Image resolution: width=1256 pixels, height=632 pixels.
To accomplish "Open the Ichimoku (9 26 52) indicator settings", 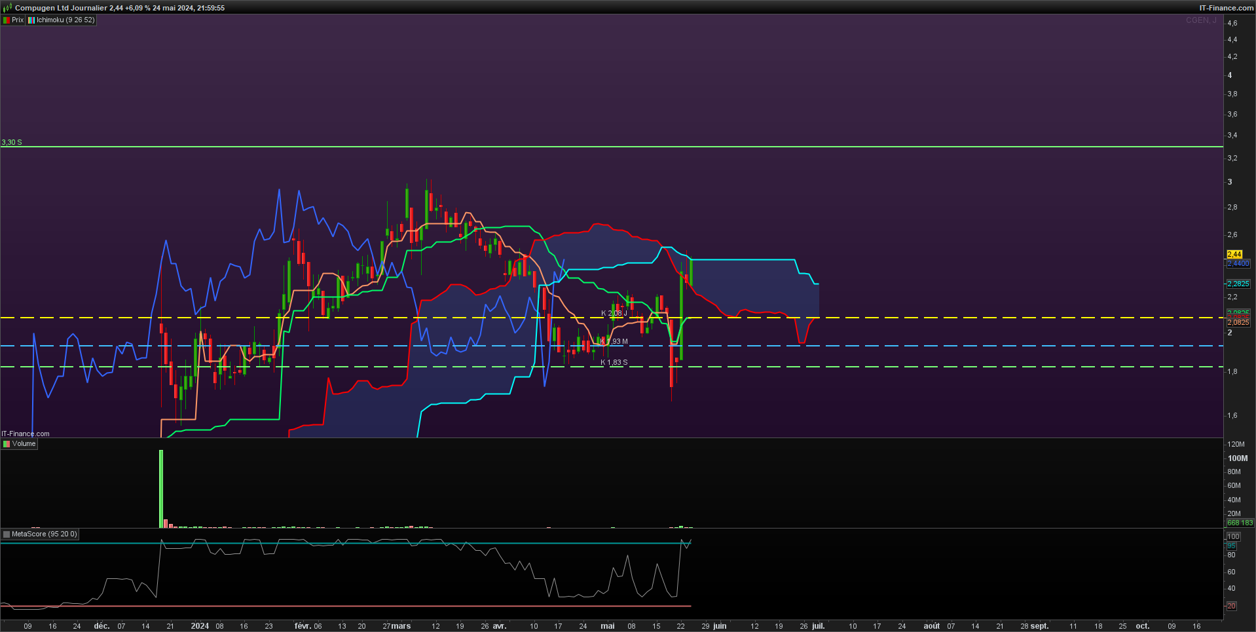I will 65,20.
